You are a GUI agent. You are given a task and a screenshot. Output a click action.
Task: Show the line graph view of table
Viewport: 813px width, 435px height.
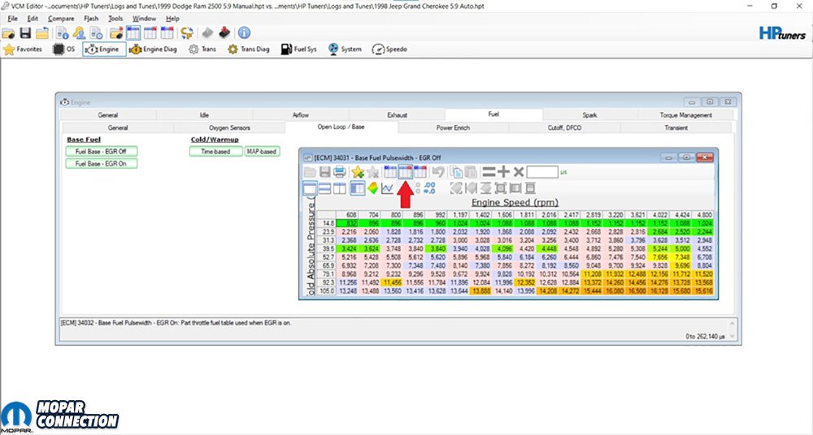[x=388, y=188]
